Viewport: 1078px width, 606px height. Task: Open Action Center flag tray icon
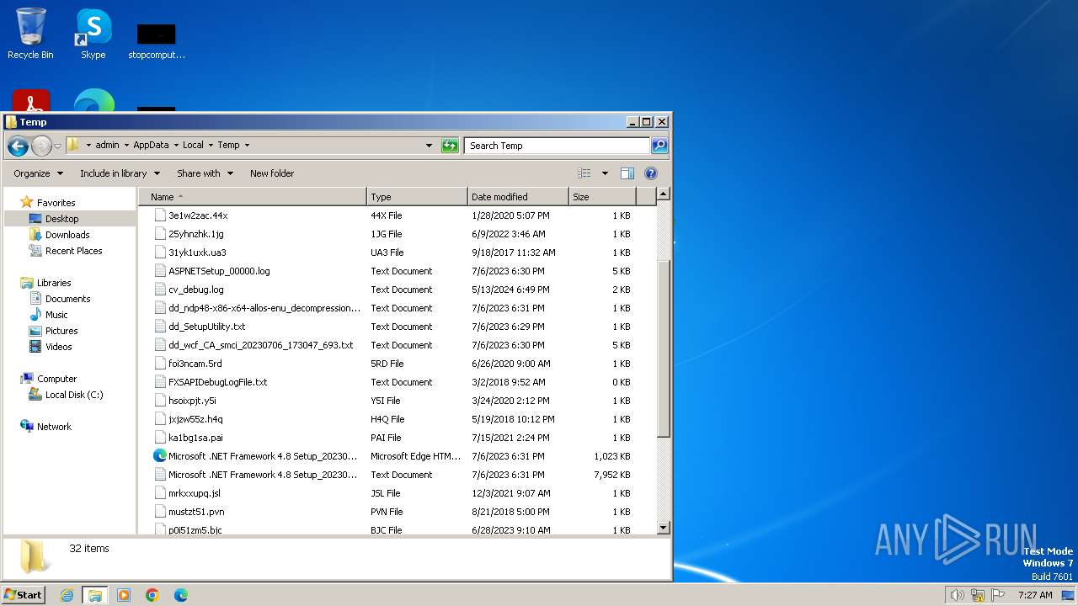tap(998, 595)
